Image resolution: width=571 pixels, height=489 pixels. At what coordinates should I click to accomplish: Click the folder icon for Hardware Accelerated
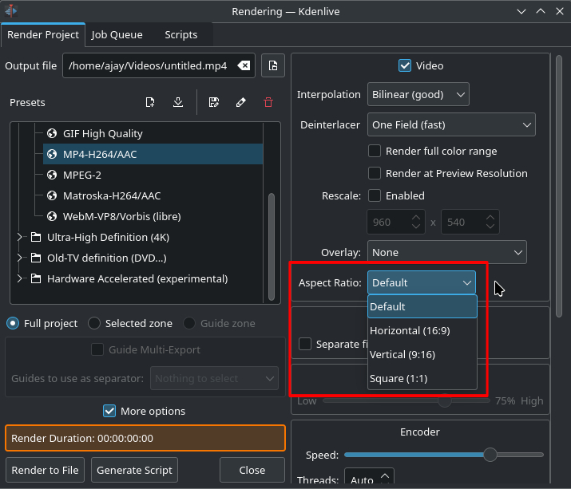click(36, 278)
